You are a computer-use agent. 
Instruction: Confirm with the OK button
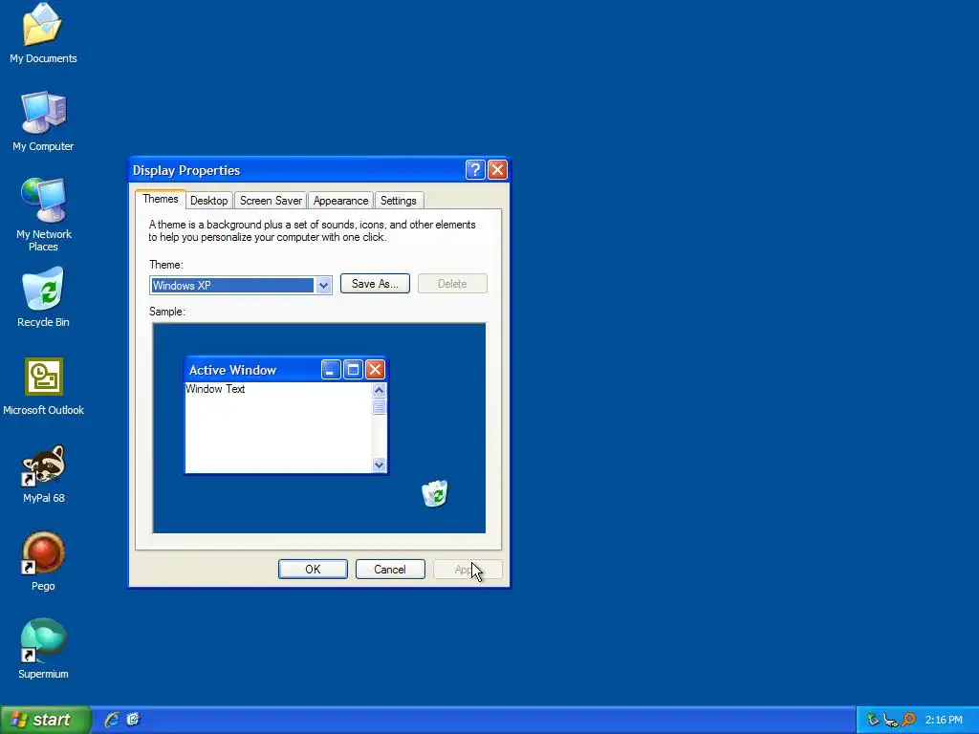313,570
